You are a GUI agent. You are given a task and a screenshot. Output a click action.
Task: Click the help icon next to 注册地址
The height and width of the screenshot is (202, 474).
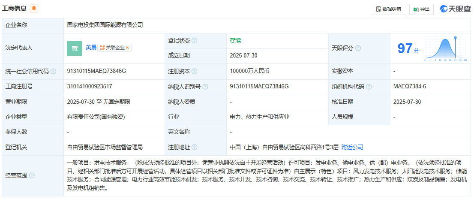195,148
